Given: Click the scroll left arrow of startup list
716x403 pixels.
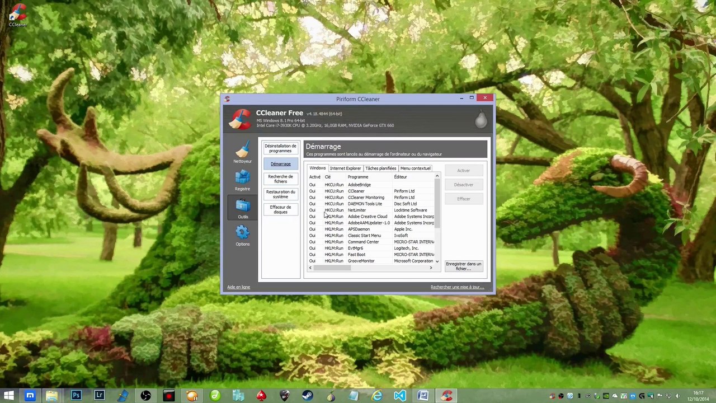Looking at the screenshot, I should click(x=310, y=268).
